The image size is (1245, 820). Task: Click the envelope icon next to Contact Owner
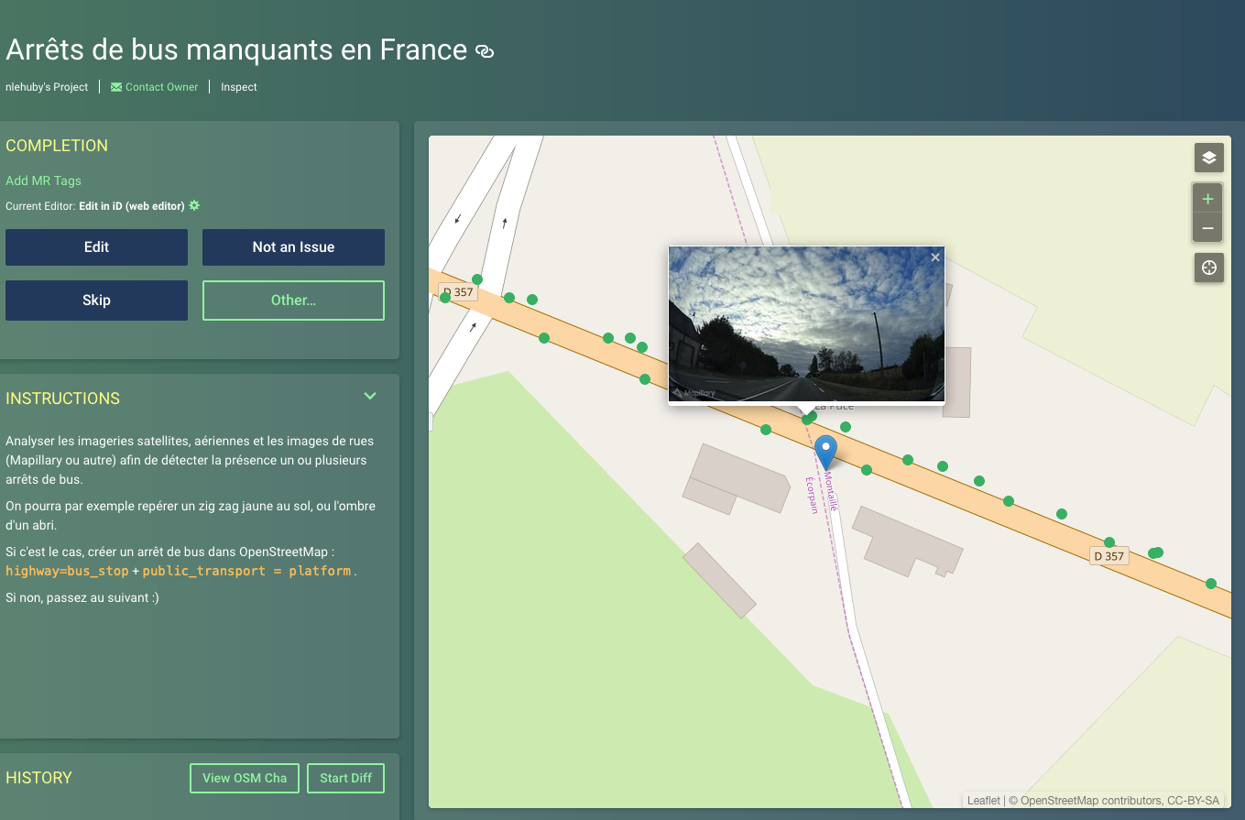pos(115,86)
